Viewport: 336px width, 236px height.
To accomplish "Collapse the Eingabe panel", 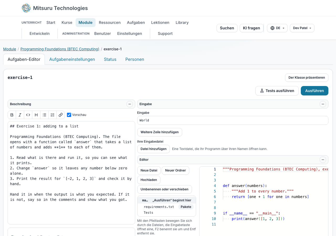I will tap(323, 104).
